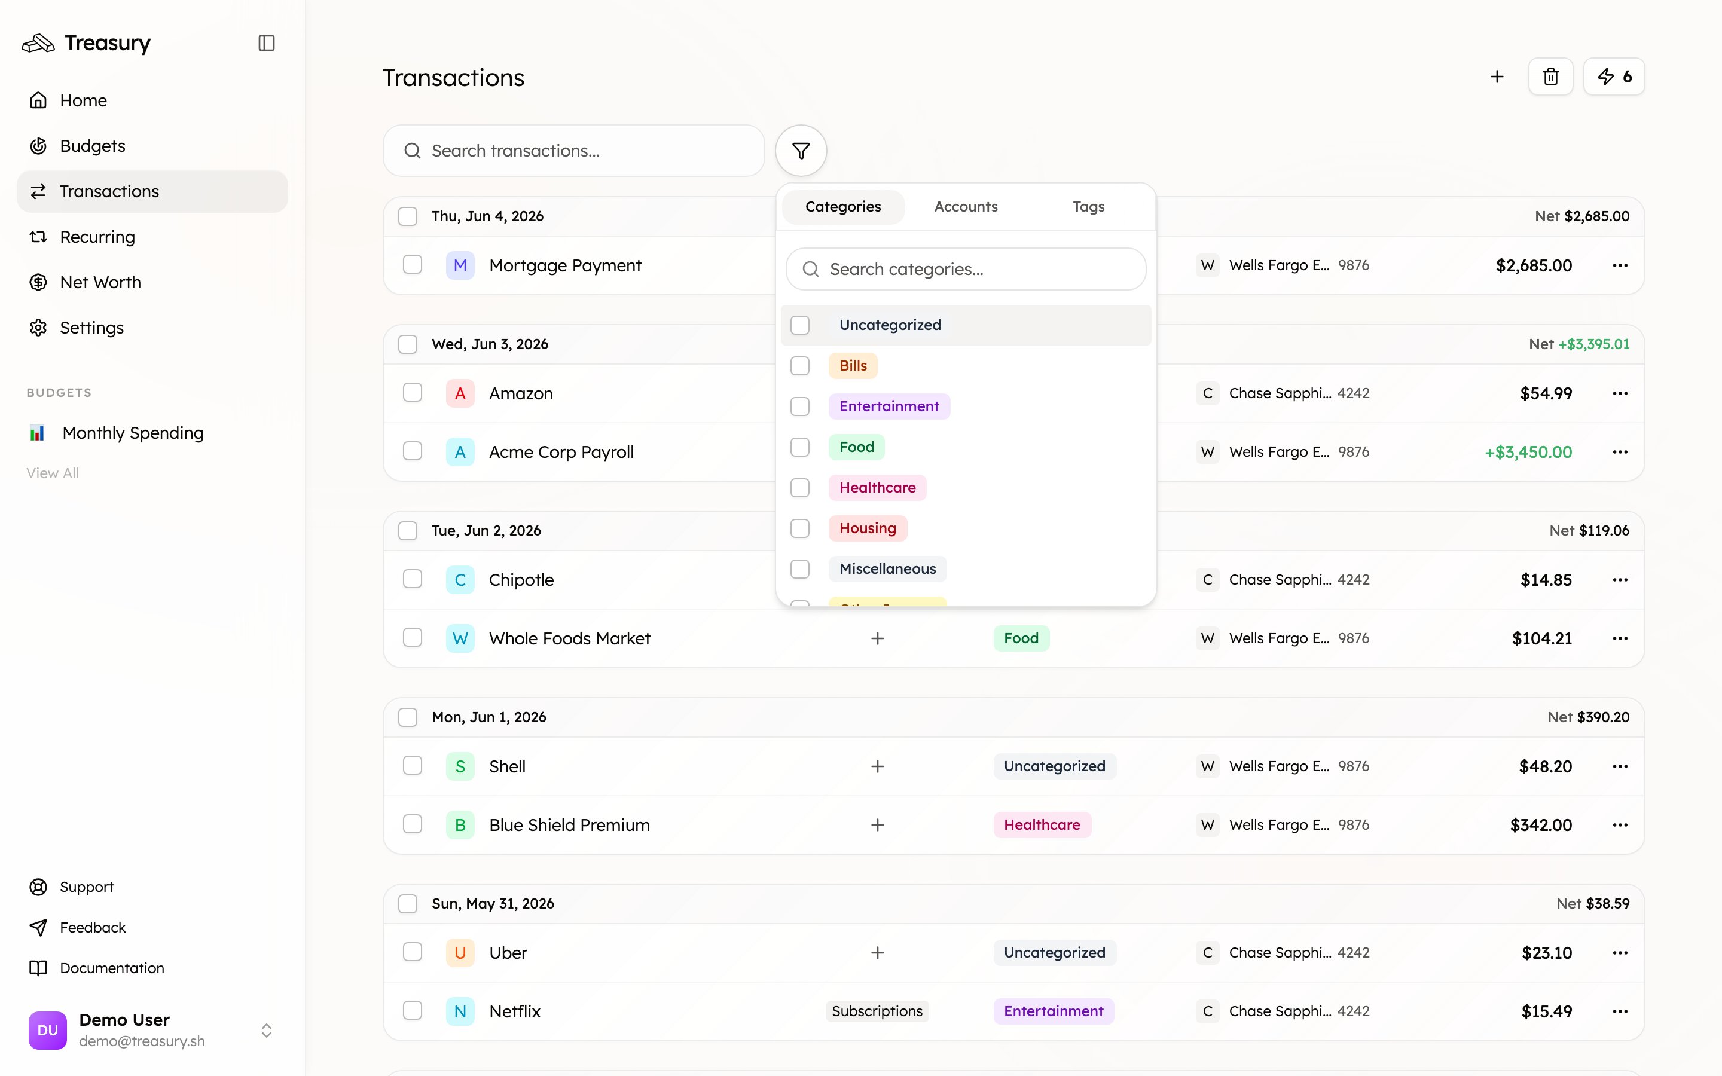1722x1076 pixels.
Task: Open the more options for Mortgage Payment
Action: [1620, 265]
